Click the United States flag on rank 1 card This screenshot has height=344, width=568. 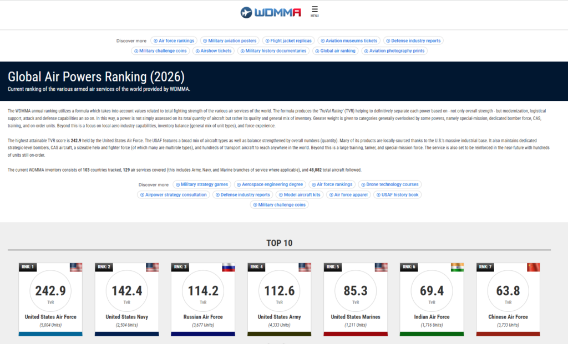[76, 267]
